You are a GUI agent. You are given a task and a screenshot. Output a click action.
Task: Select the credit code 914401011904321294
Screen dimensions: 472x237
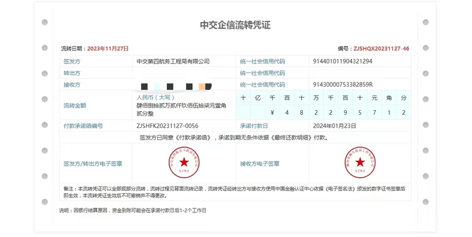click(342, 61)
